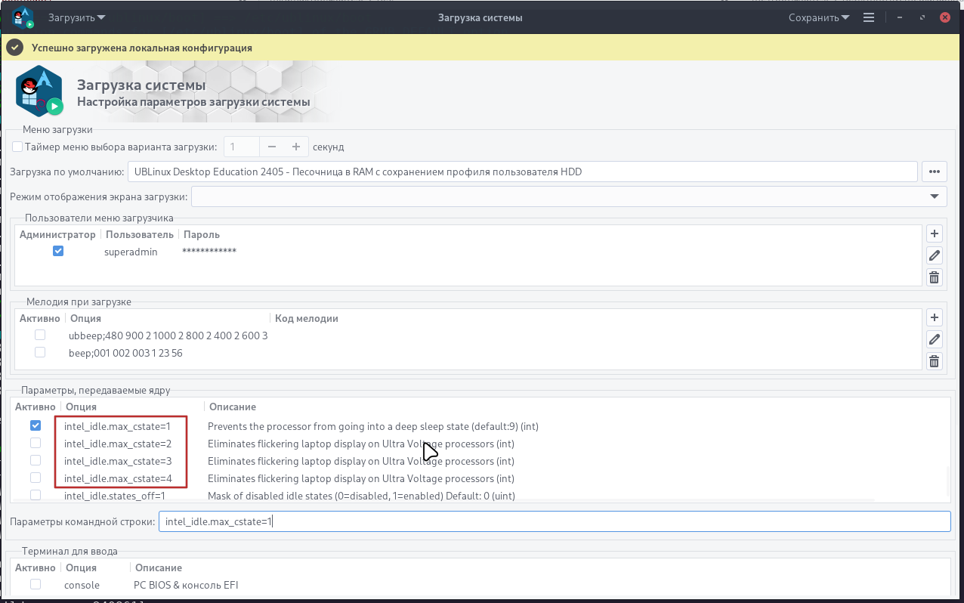The image size is (964, 603).
Task: Enable intel_idle.states_off=1 checkbox
Action: [36, 495]
